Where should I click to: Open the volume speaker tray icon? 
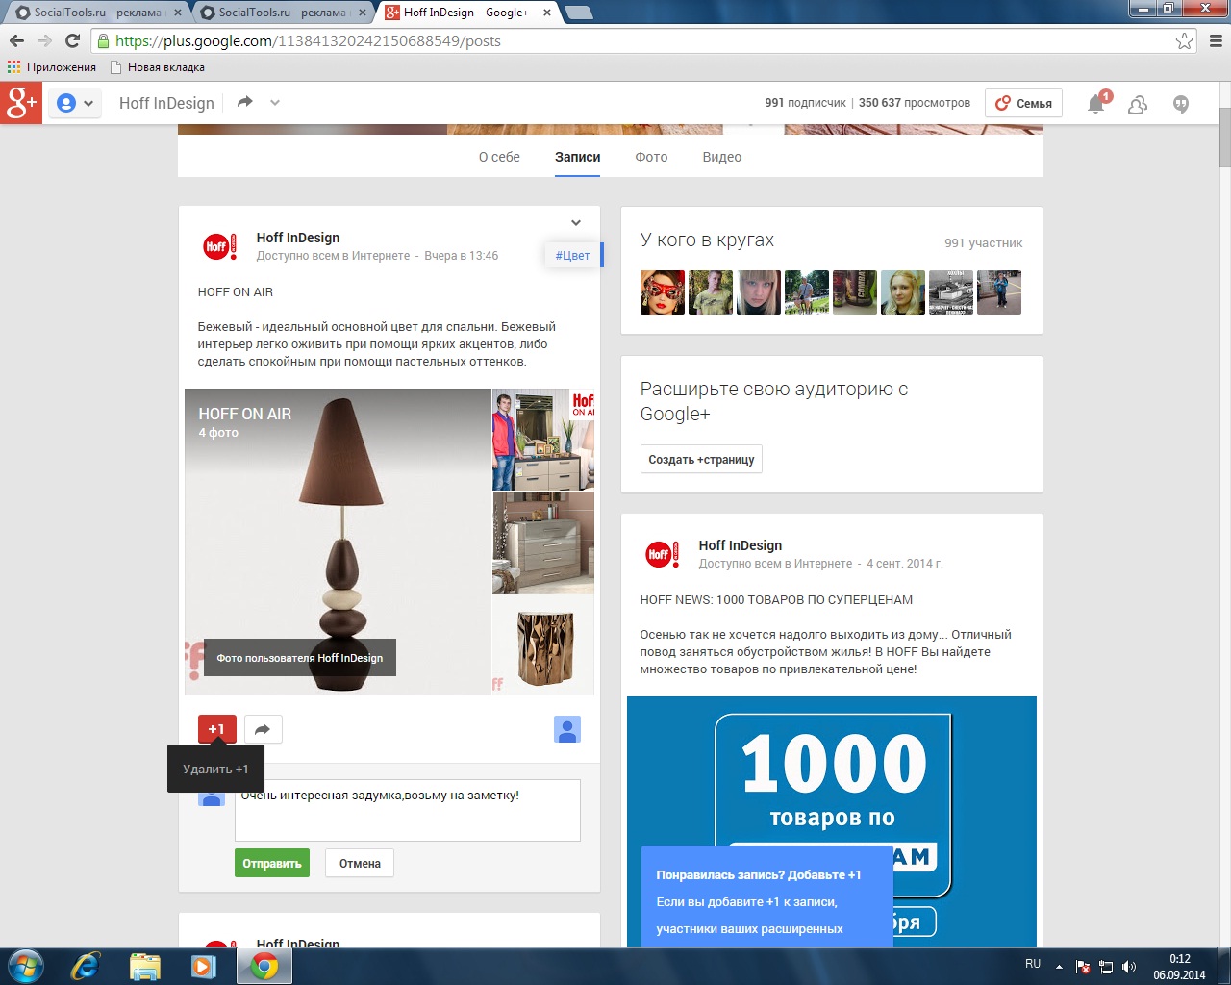1129,967
